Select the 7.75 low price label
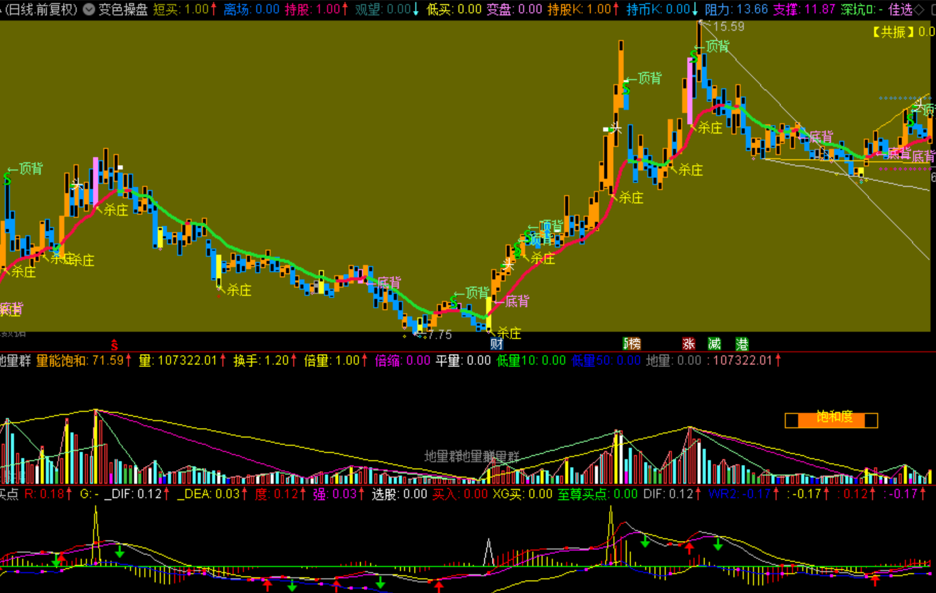This screenshot has height=593, width=936. (x=440, y=334)
